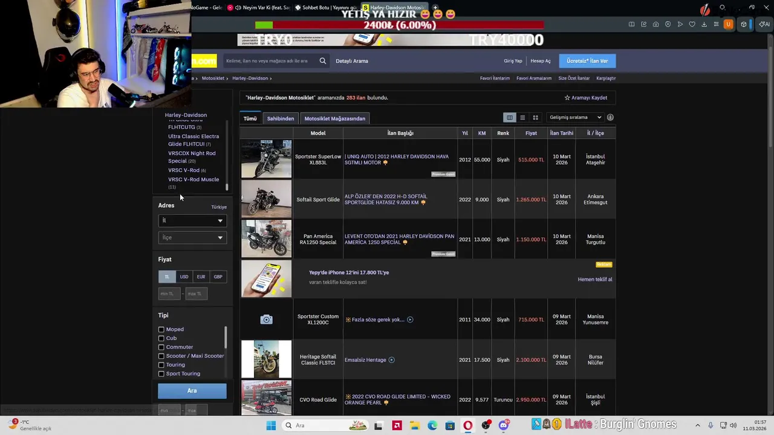774x435 pixels.
Task: Check the Sport Touring type checkbox
Action: [x=161, y=374]
